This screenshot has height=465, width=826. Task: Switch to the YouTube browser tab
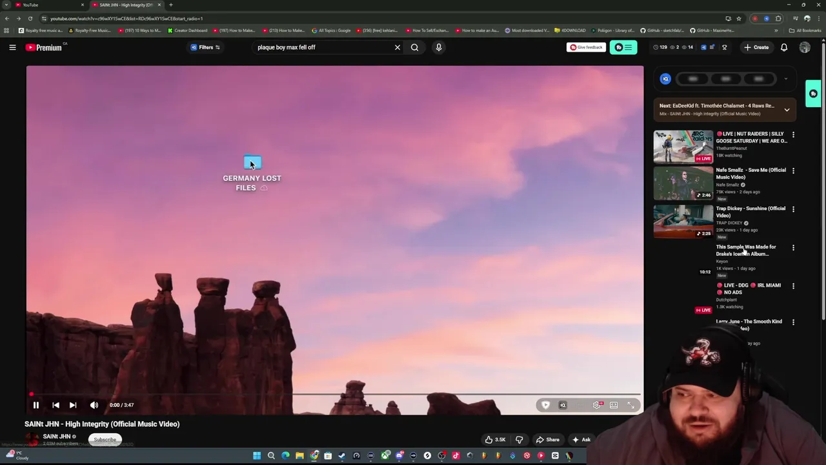coord(48,5)
